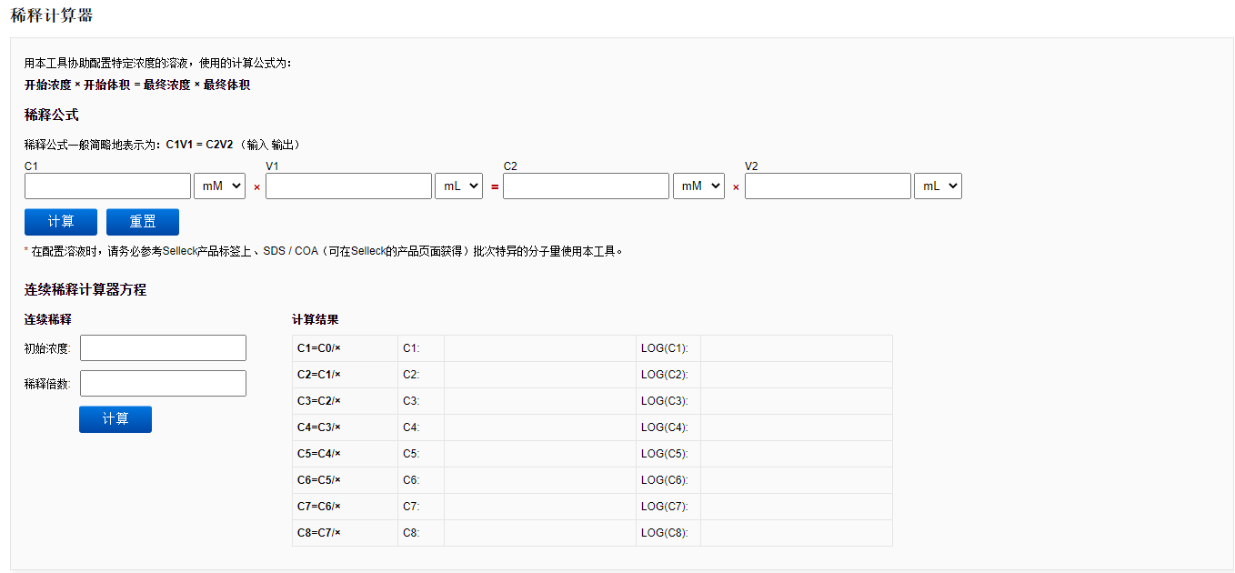Click 计算 under the serial dilution form
Screen dimensions: 1235x573
[115, 419]
